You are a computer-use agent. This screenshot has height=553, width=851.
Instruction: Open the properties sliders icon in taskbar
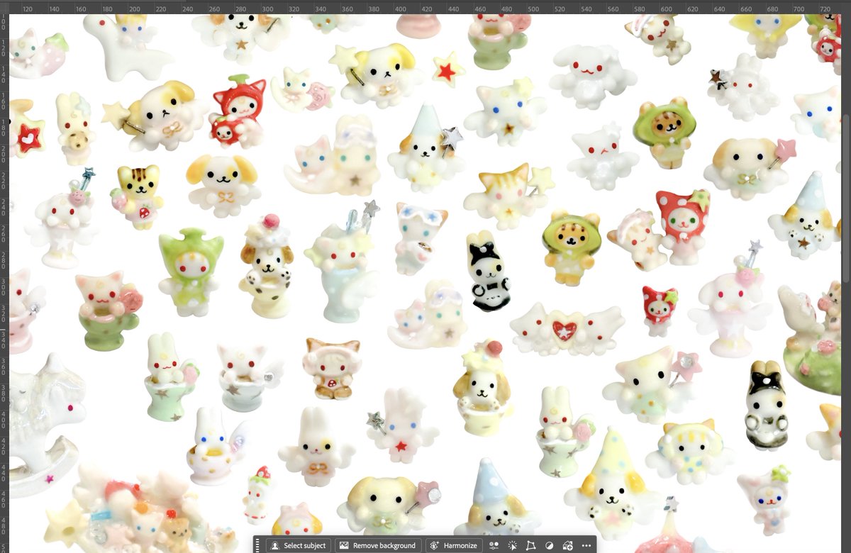[x=494, y=545]
